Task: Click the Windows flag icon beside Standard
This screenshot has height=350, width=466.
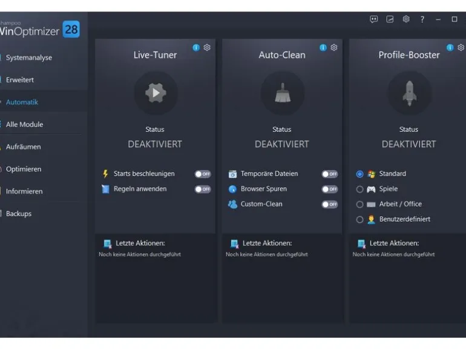Action: click(x=371, y=174)
